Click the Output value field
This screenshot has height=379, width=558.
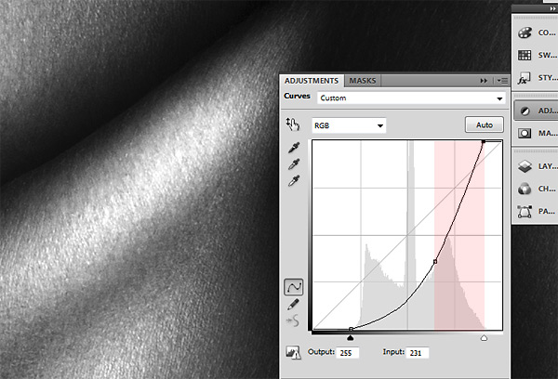click(347, 353)
